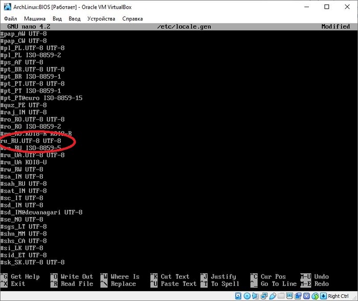Click the network adapters status icon

[264, 296]
